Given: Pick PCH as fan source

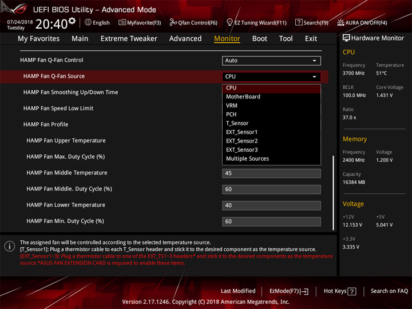Looking at the screenshot, I should tap(271, 114).
